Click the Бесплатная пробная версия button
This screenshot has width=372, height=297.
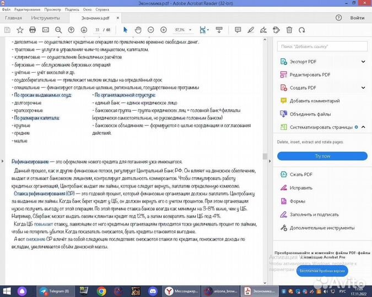tap(322, 271)
